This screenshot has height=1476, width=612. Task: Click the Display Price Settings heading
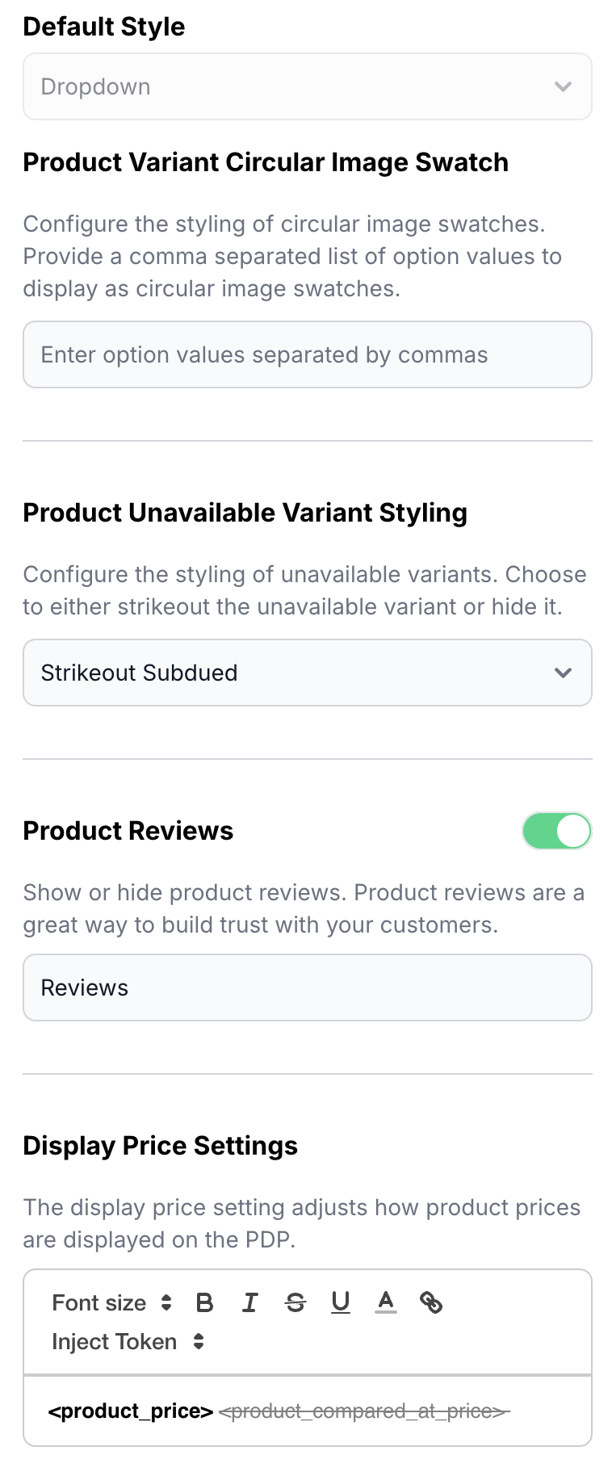pos(161,1146)
